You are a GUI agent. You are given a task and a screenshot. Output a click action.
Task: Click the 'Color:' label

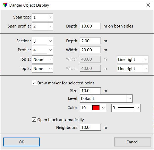(73, 108)
